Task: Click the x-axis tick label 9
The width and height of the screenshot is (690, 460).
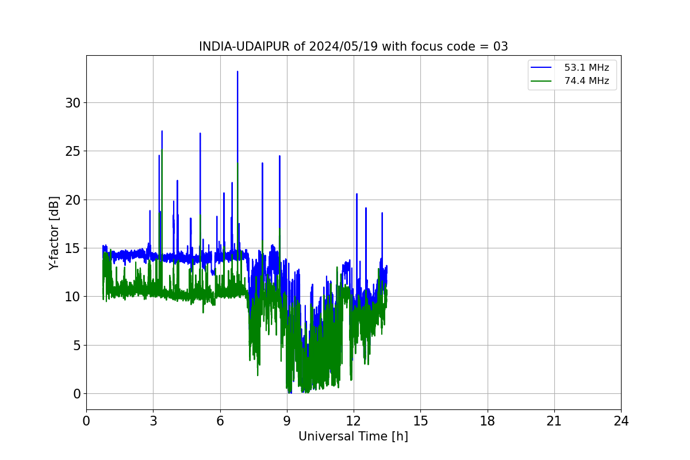Action: (287, 421)
